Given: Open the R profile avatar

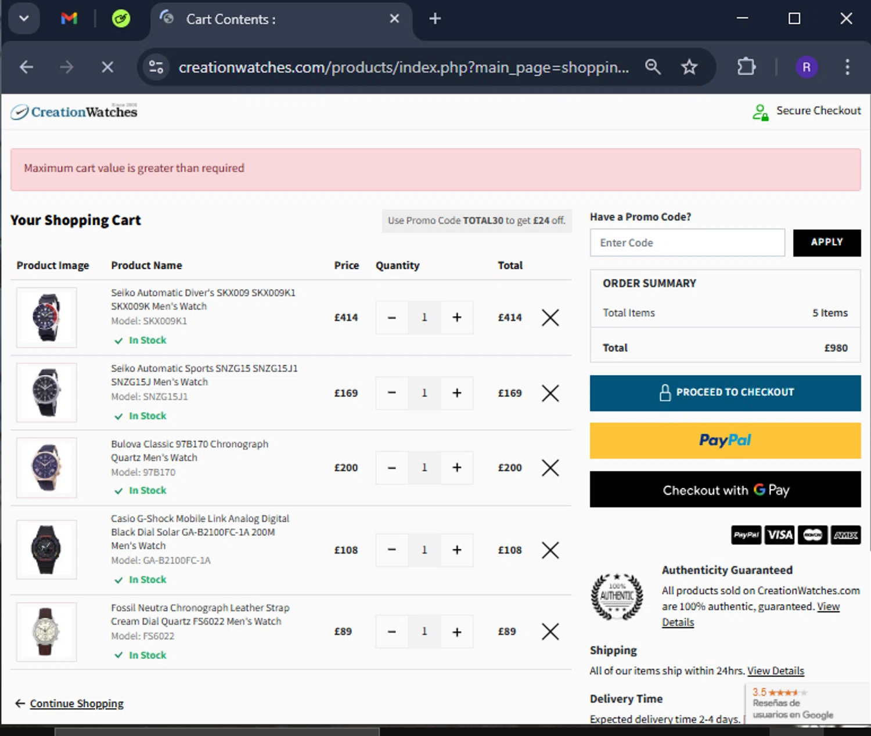Looking at the screenshot, I should pyautogui.click(x=807, y=67).
